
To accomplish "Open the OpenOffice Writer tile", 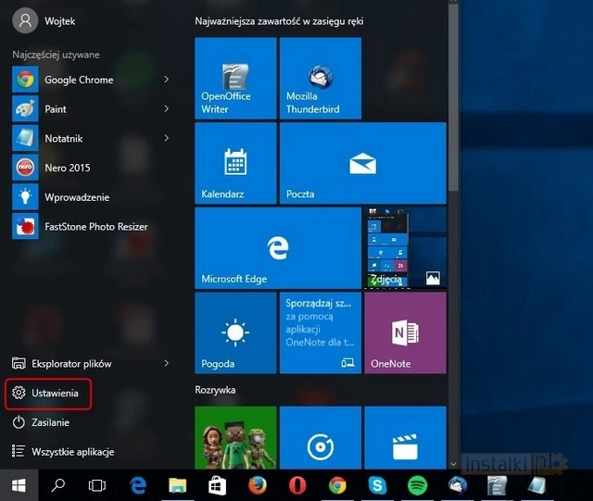I will click(235, 80).
